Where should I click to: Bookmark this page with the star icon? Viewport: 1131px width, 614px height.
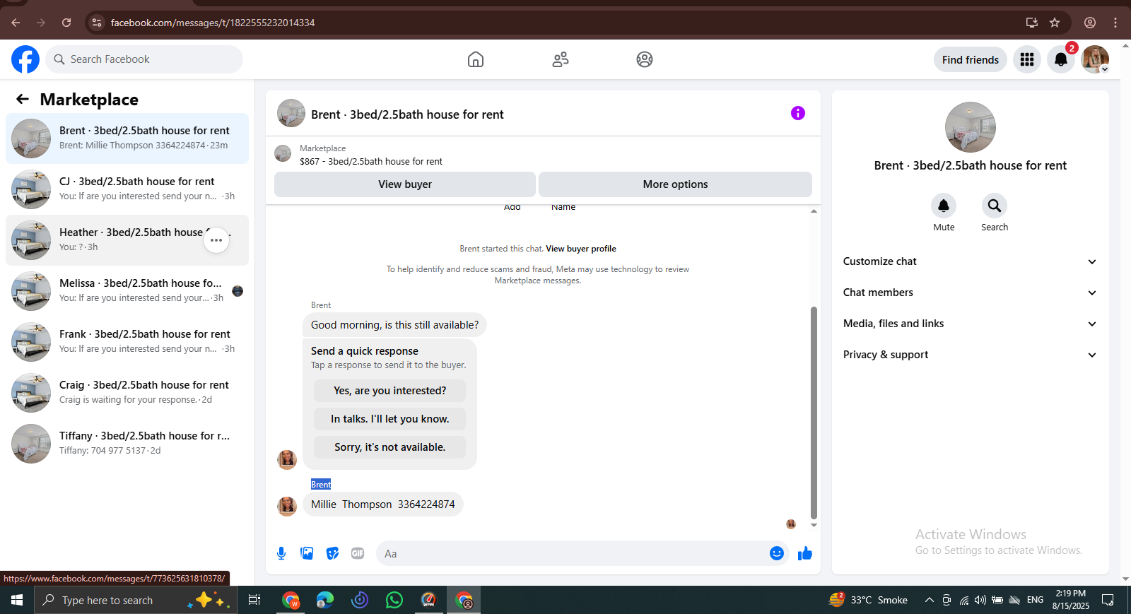1055,23
